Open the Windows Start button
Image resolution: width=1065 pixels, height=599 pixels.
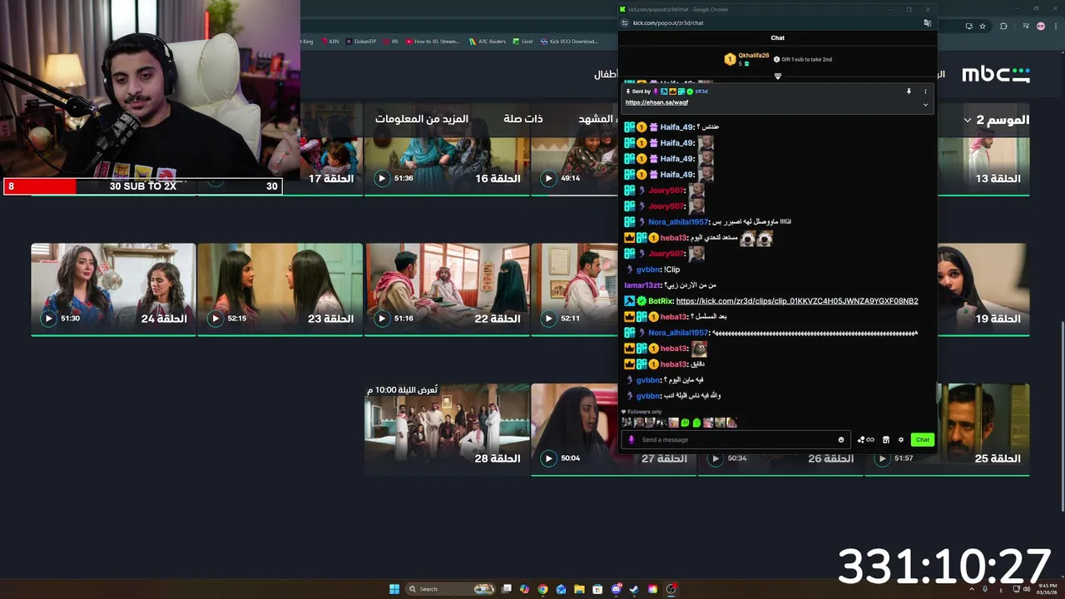point(394,589)
